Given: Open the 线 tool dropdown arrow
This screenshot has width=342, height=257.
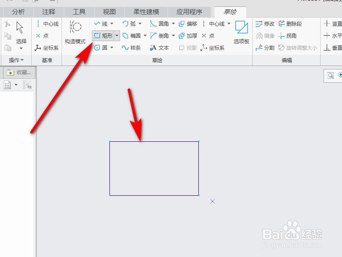Looking at the screenshot, I should [112, 24].
